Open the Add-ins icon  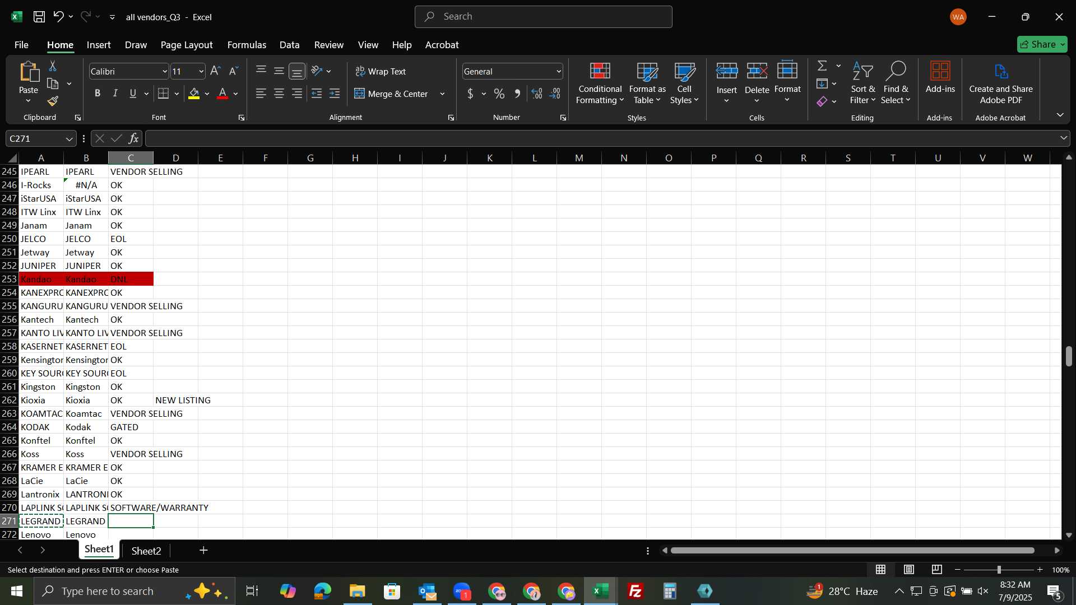[940, 71]
